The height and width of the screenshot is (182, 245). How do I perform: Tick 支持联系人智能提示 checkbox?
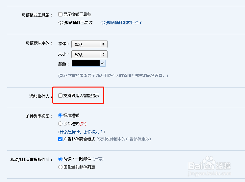(60, 95)
